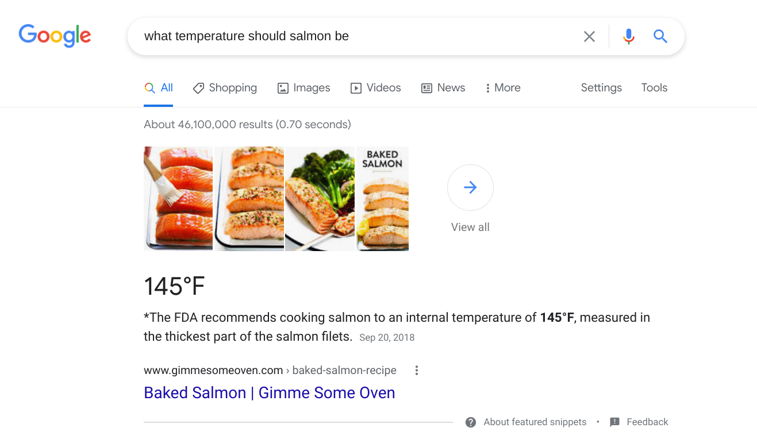
Task: Click the question mark icon for featured snippets
Action: (471, 422)
